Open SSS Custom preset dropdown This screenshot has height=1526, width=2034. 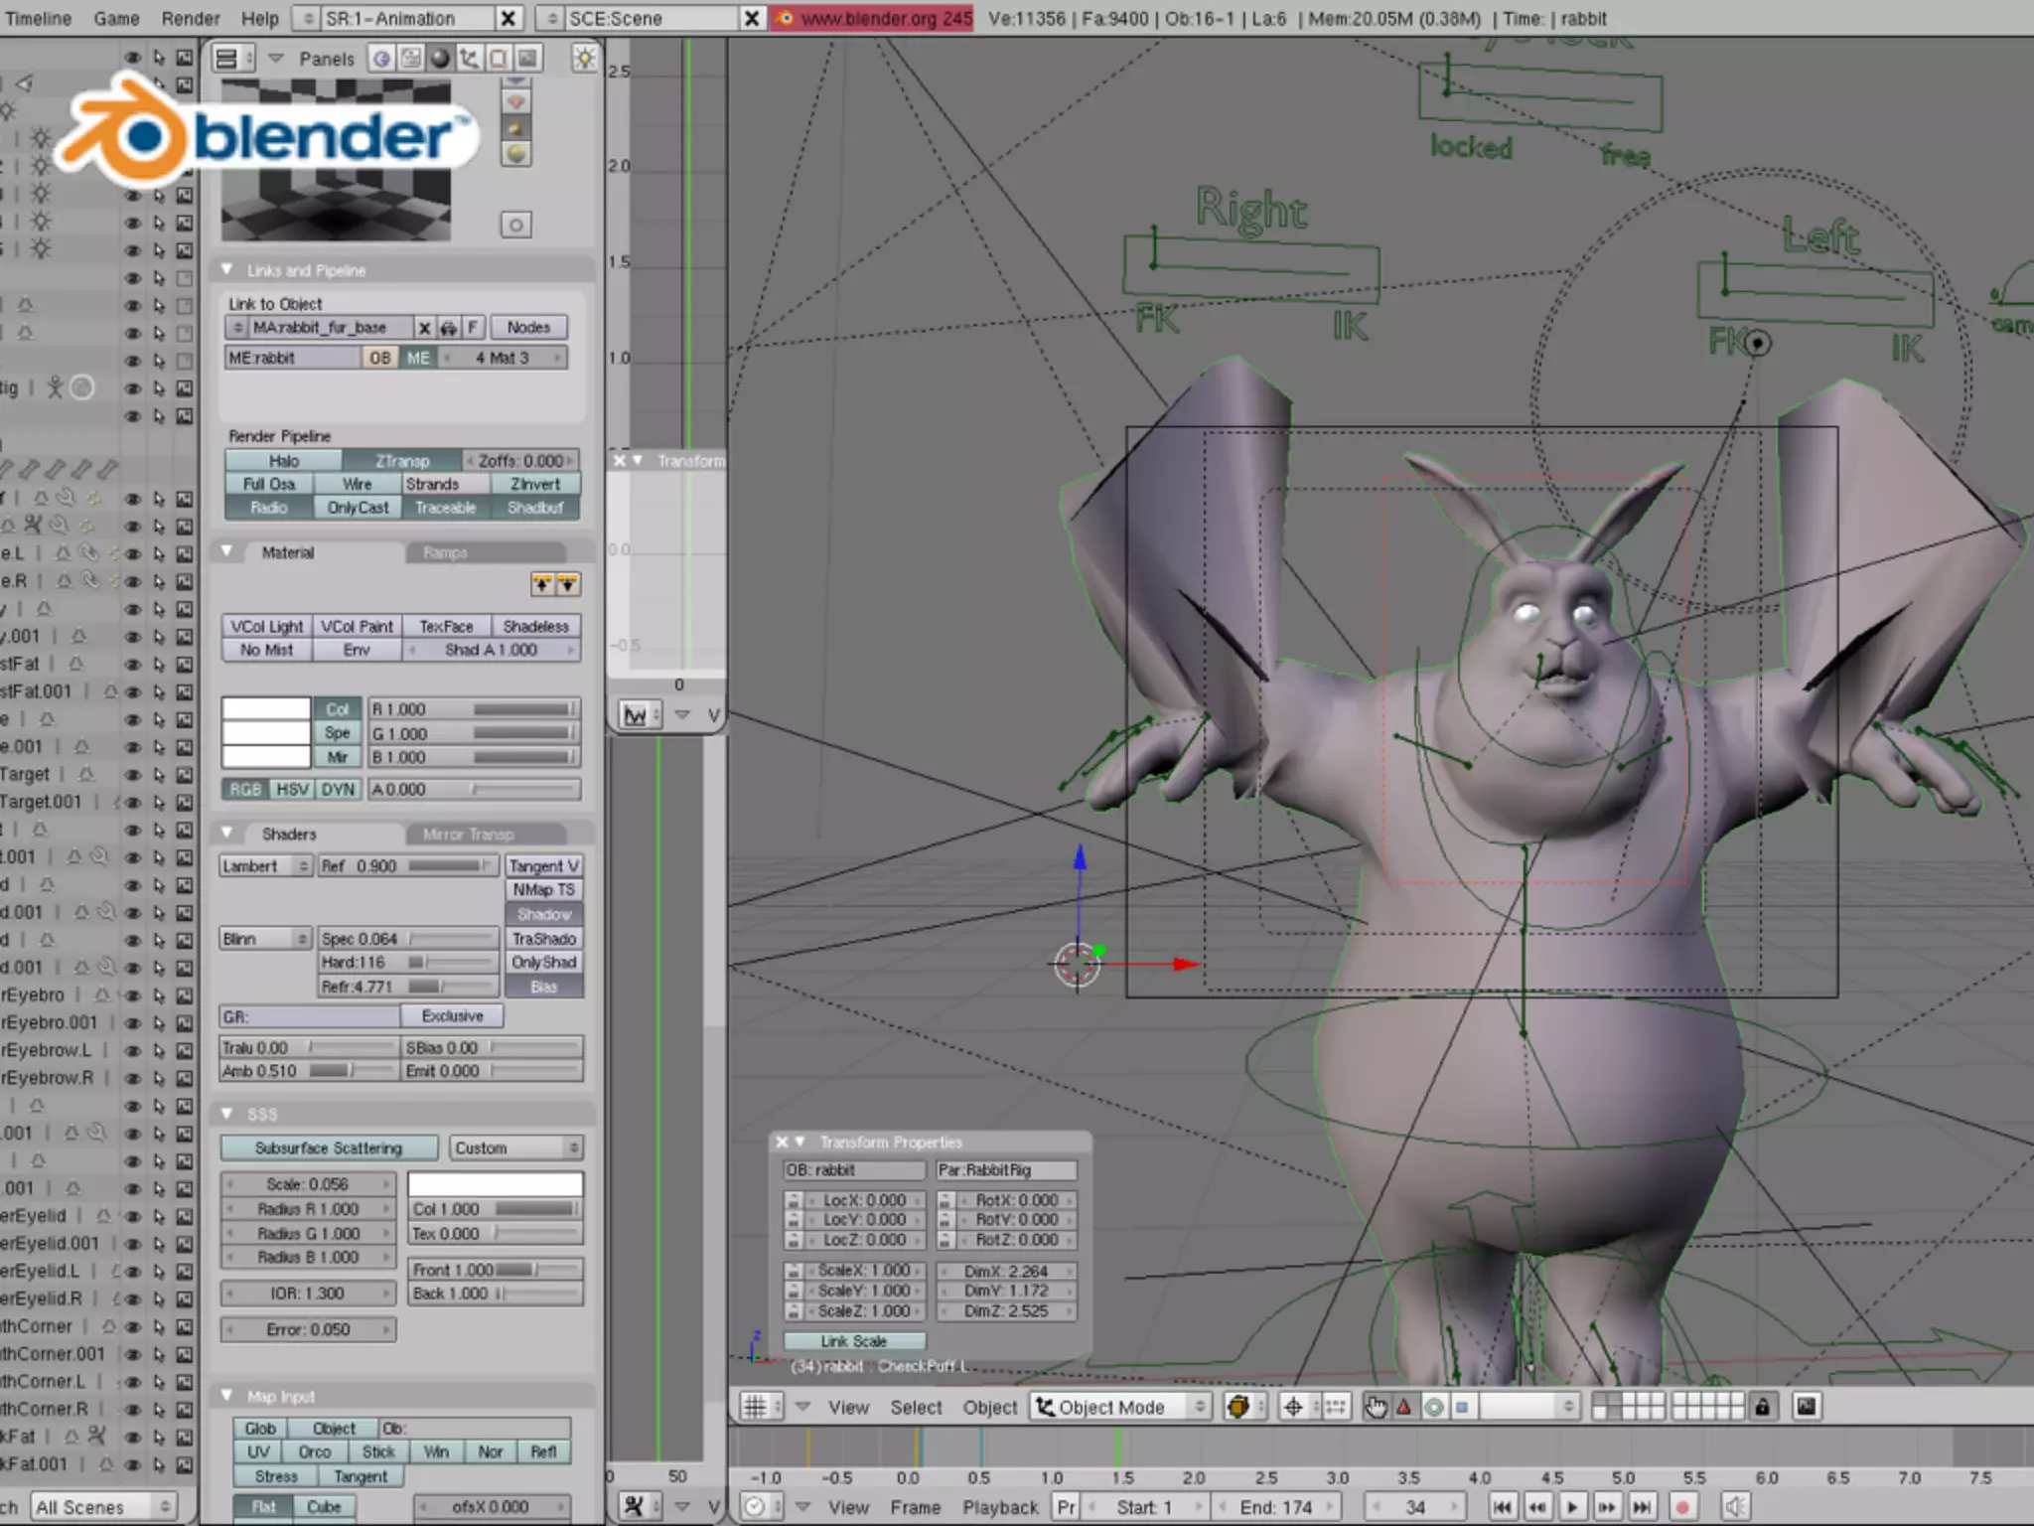click(516, 1148)
